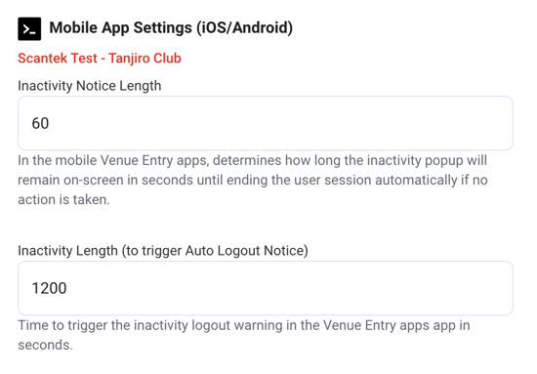Click the word Android in the heading
This screenshot has width=537, height=374.
pyautogui.click(x=260, y=28)
